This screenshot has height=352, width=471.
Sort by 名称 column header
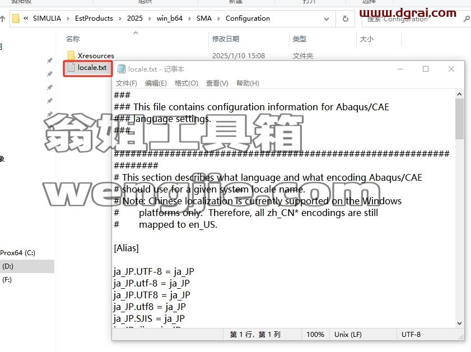tap(73, 39)
